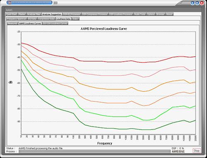The height and width of the screenshot is (158, 207).
Task: Click the red close window button
Action: tap(202, 3)
